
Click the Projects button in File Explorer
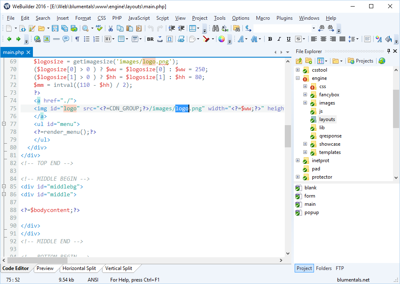[x=361, y=61]
